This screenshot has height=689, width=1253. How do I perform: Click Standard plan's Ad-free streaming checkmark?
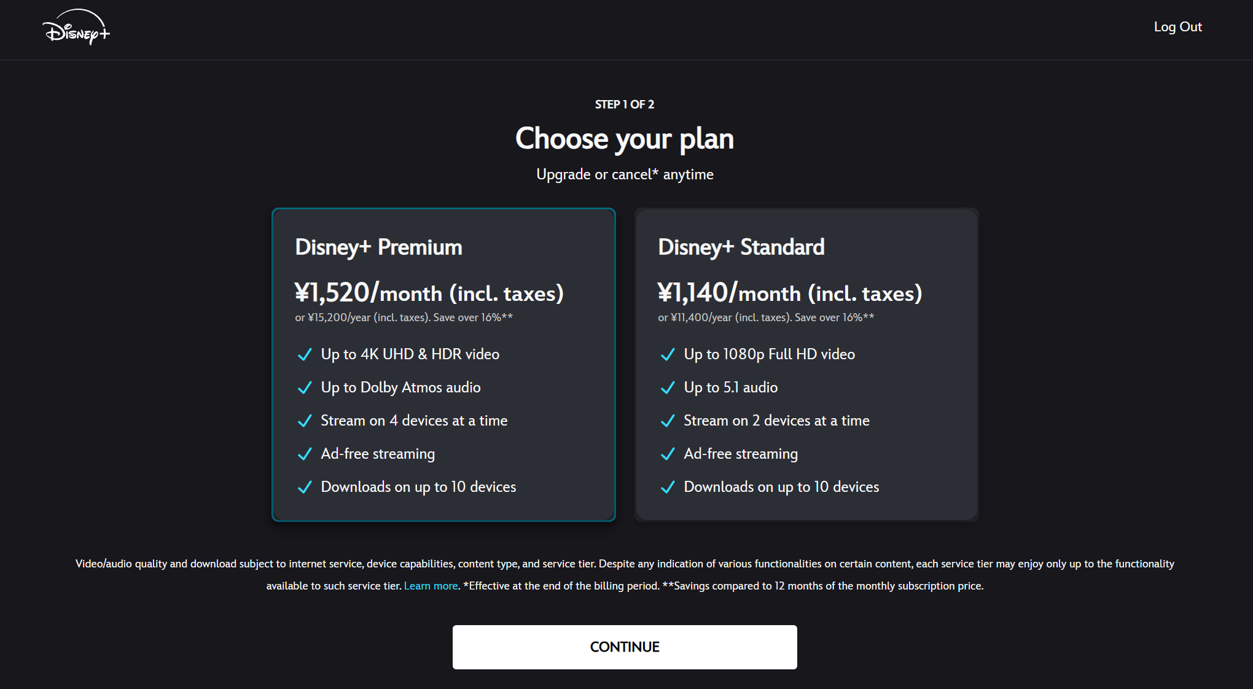pyautogui.click(x=668, y=454)
